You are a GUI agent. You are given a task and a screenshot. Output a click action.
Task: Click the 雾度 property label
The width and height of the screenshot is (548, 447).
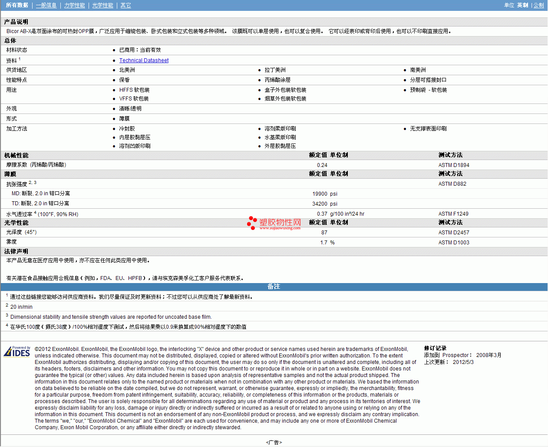pyautogui.click(x=12, y=242)
